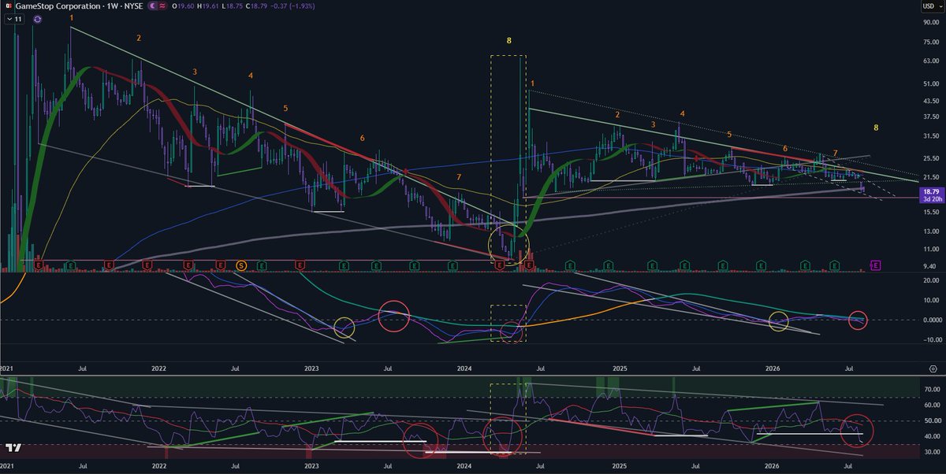Click the close value C18.79

(258, 7)
